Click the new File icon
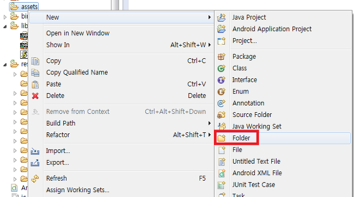The image size is (354, 197). [221, 150]
